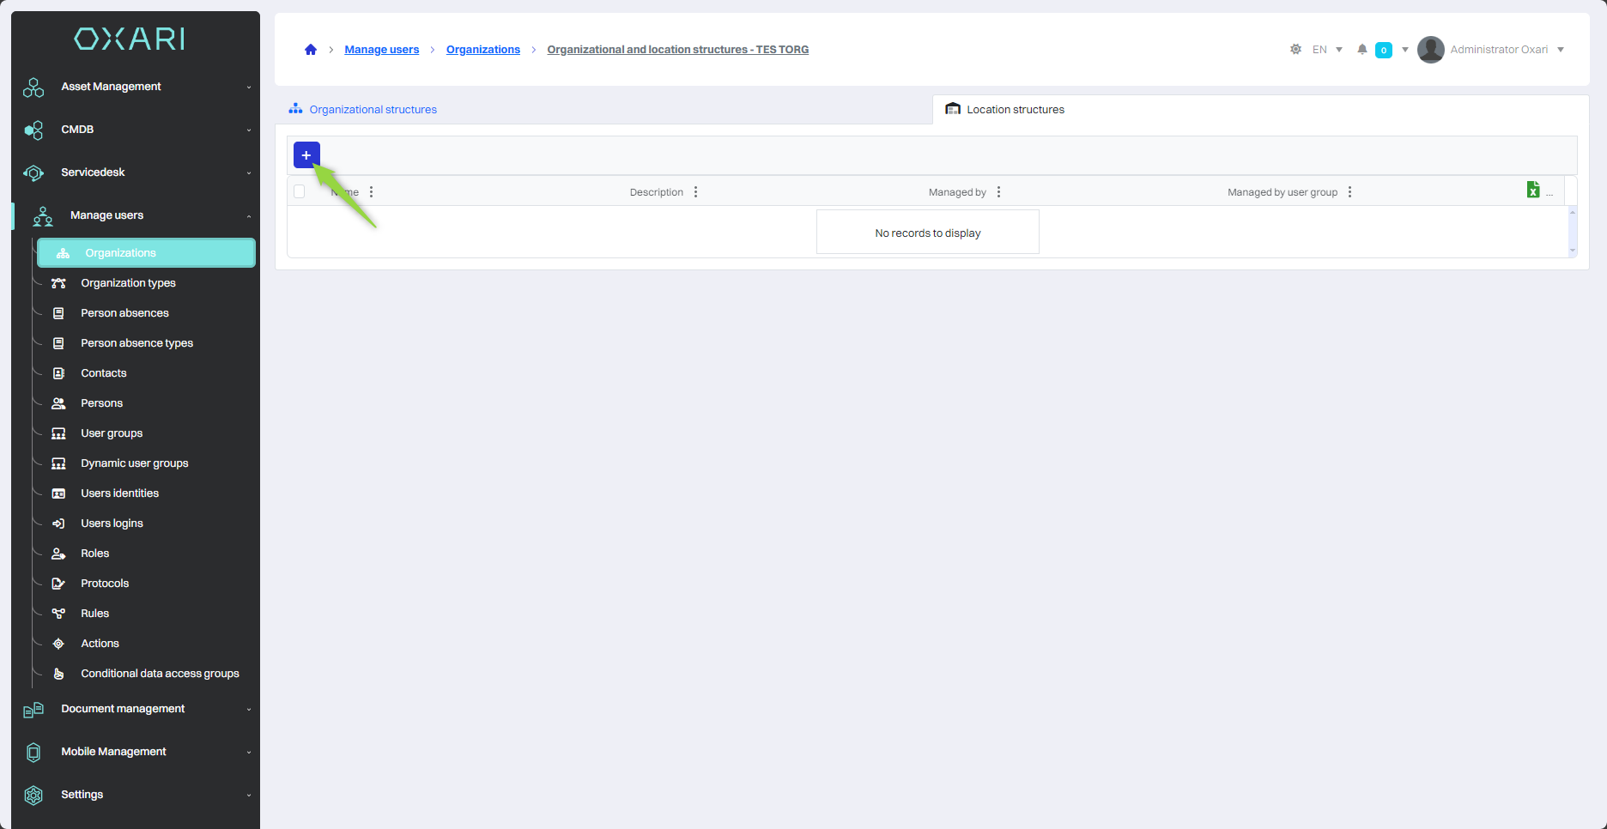Follow the Organizations breadcrumb link

click(x=482, y=50)
